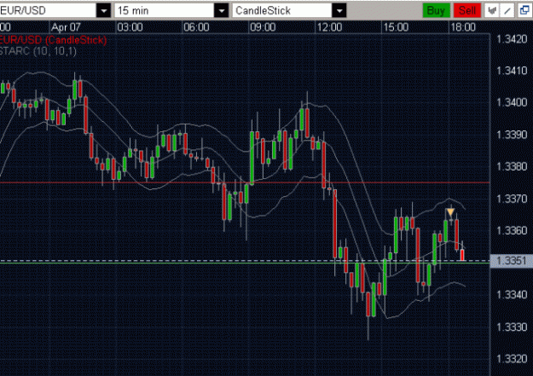
Task: Click the current price tag 1.3351
Action: 511,261
